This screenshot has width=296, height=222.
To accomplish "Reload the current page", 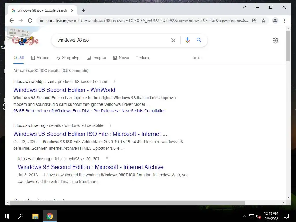I will click(x=30, y=21).
